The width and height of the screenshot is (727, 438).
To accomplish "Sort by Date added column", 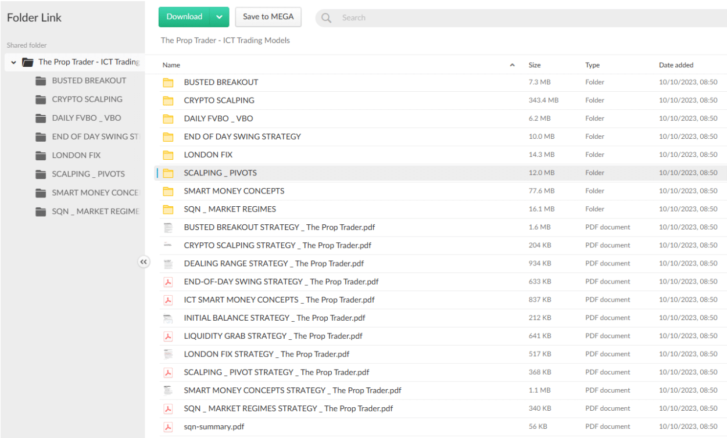I will tap(676, 65).
